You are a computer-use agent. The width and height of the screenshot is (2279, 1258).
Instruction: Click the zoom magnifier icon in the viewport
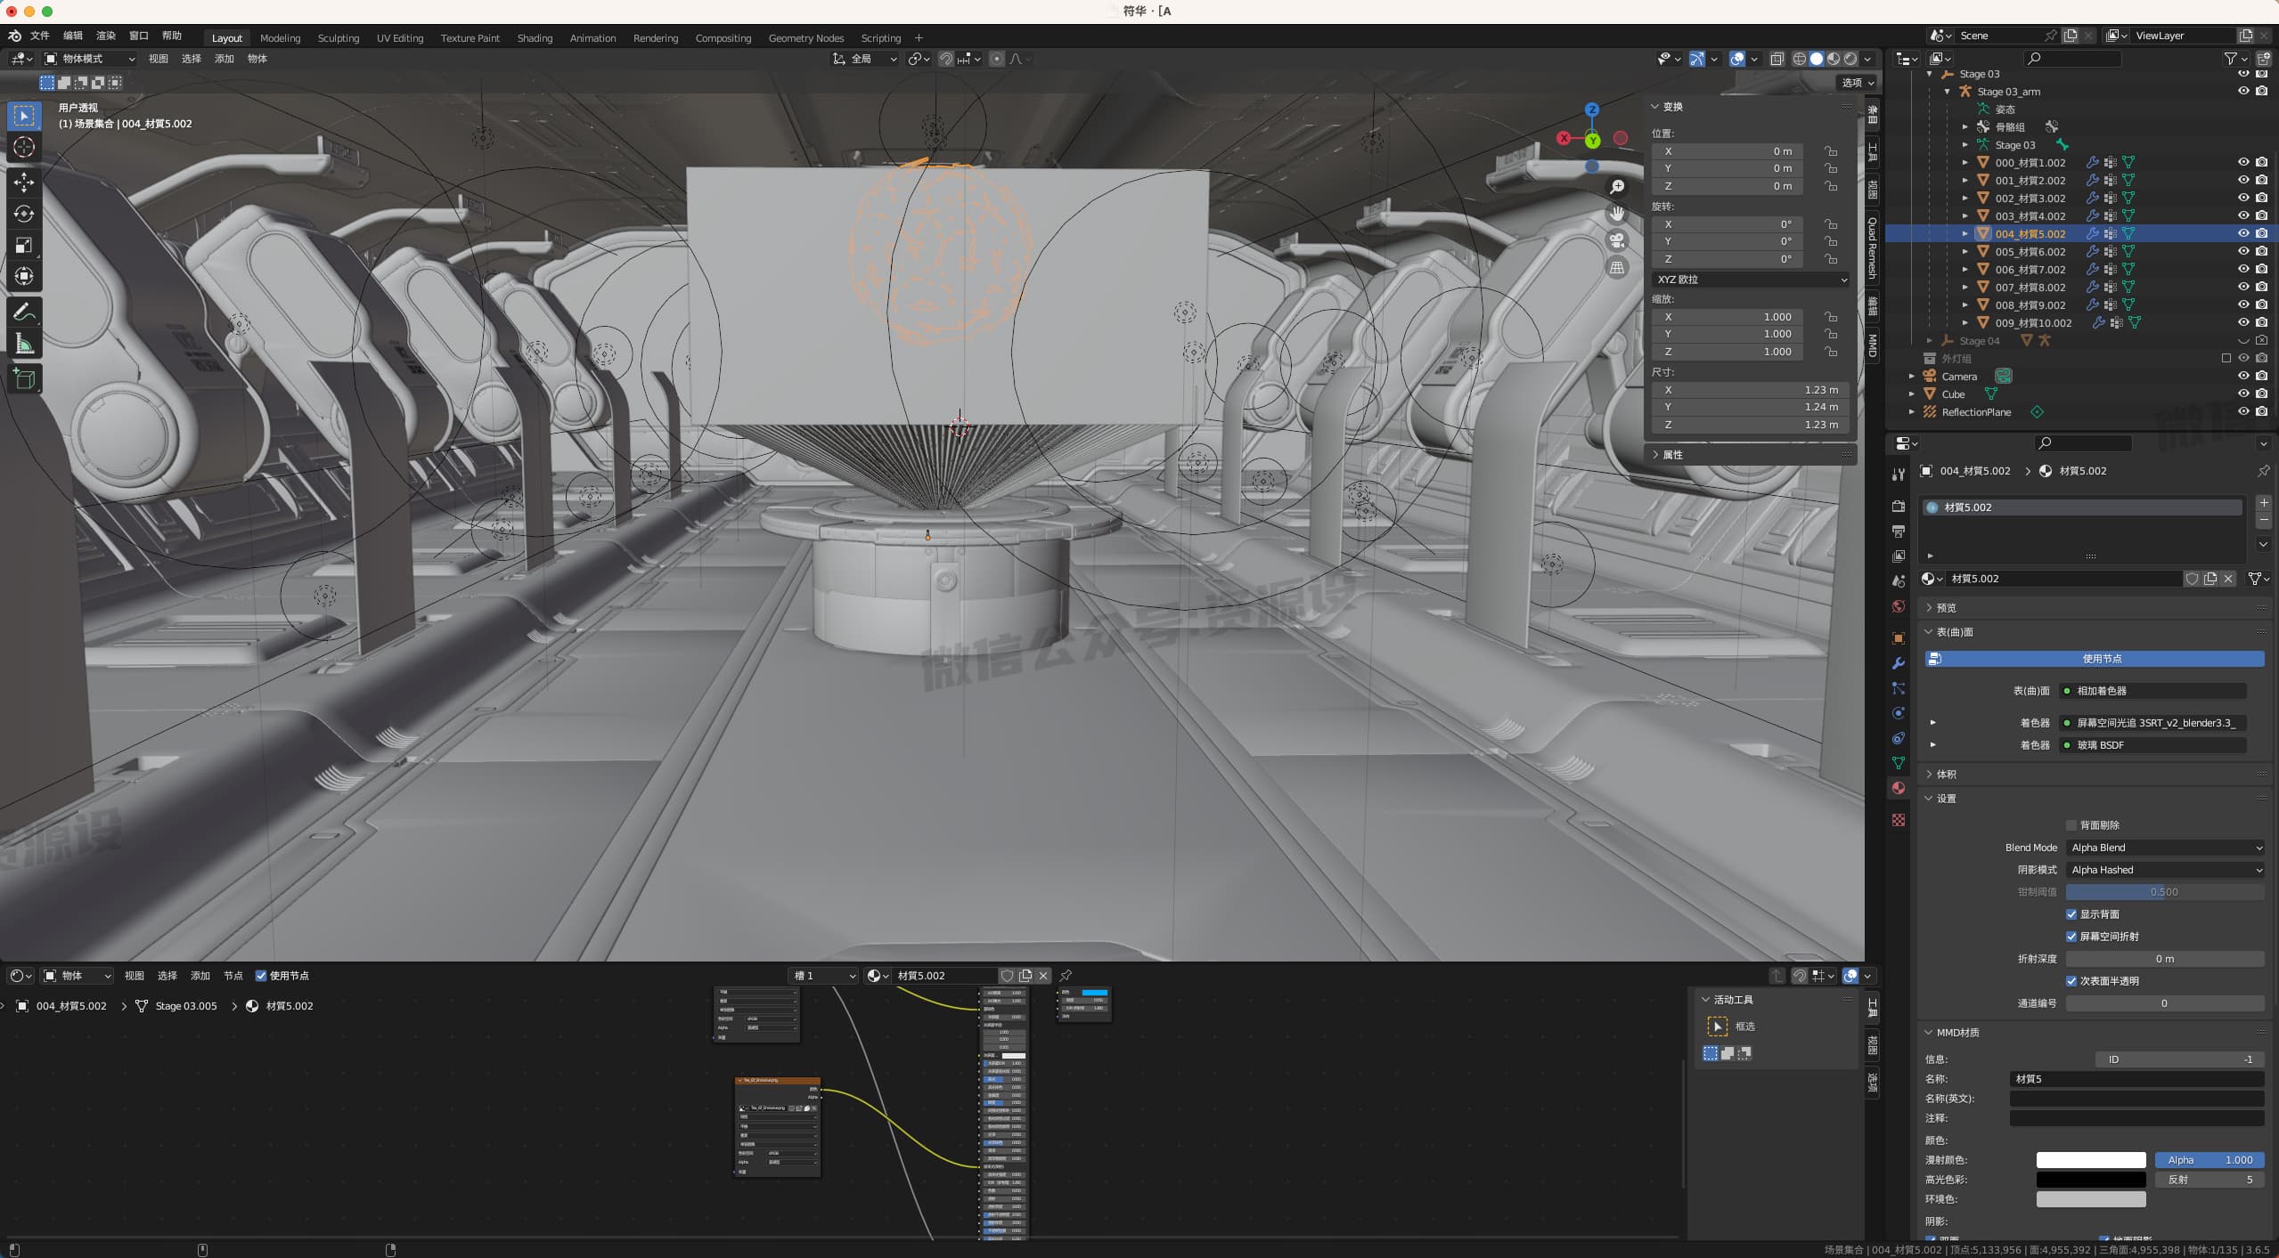point(1616,187)
